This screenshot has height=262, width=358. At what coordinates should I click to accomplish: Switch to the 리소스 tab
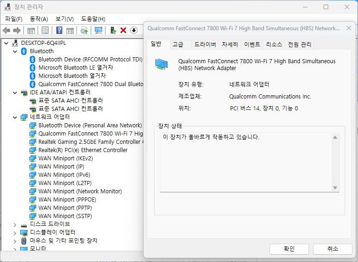coord(274,44)
